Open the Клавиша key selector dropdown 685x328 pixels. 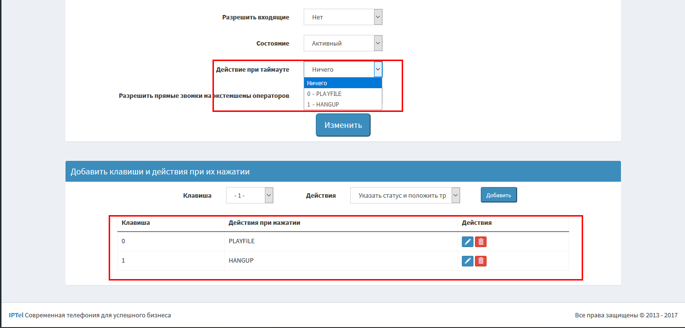click(x=250, y=196)
